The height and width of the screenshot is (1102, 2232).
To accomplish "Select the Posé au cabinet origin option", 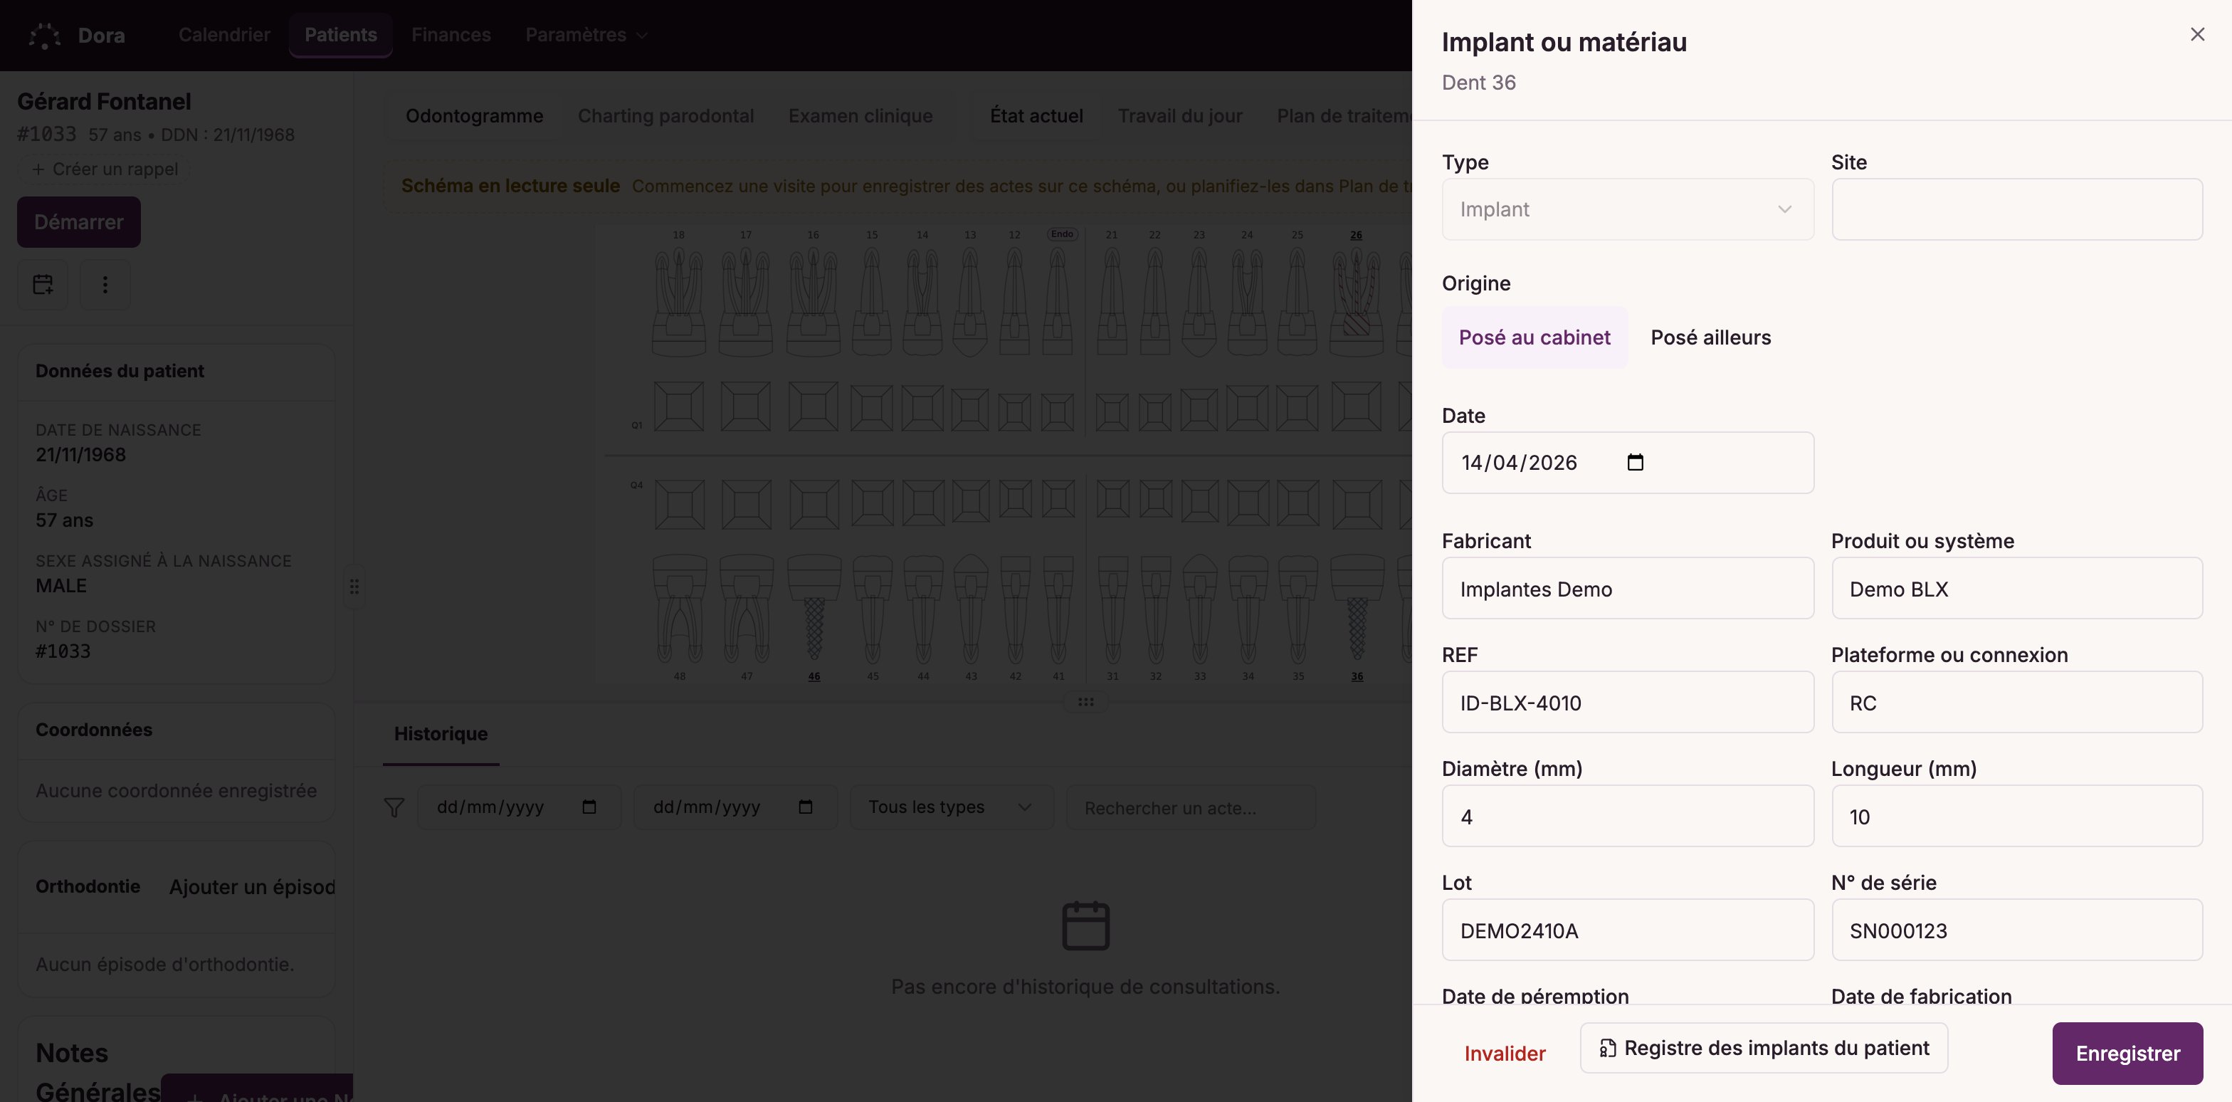I will [1534, 338].
